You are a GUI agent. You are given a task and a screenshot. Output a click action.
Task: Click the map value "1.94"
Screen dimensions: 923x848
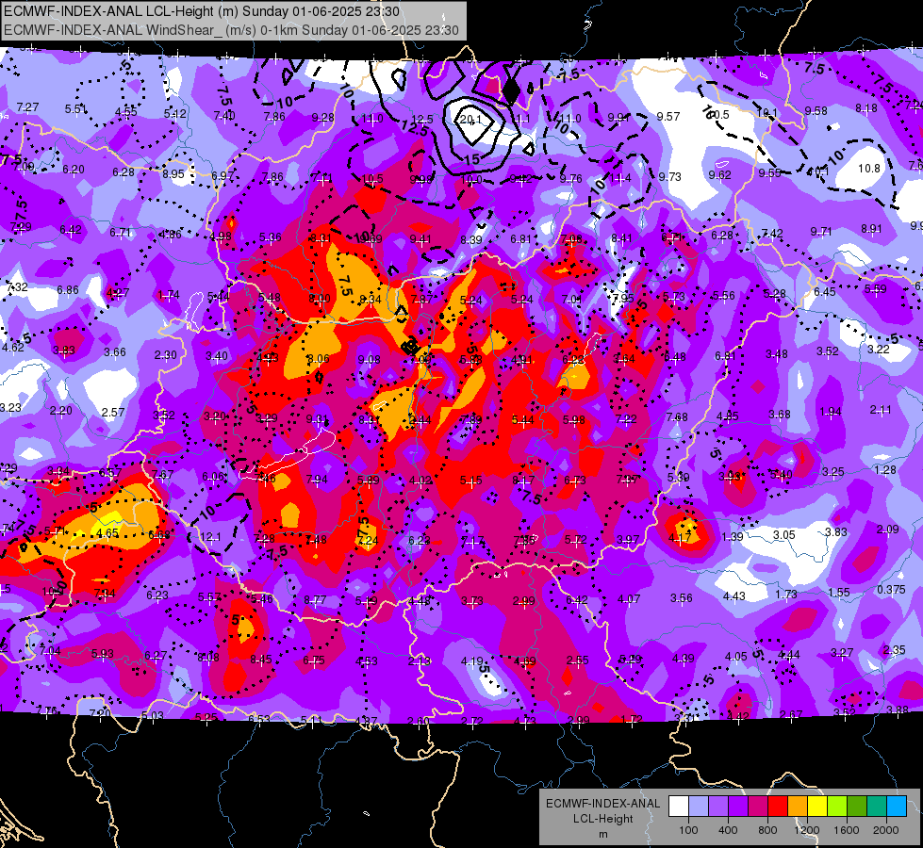pos(831,412)
